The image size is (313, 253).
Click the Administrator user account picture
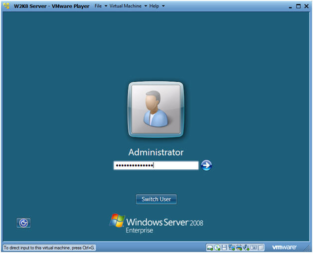point(156,109)
